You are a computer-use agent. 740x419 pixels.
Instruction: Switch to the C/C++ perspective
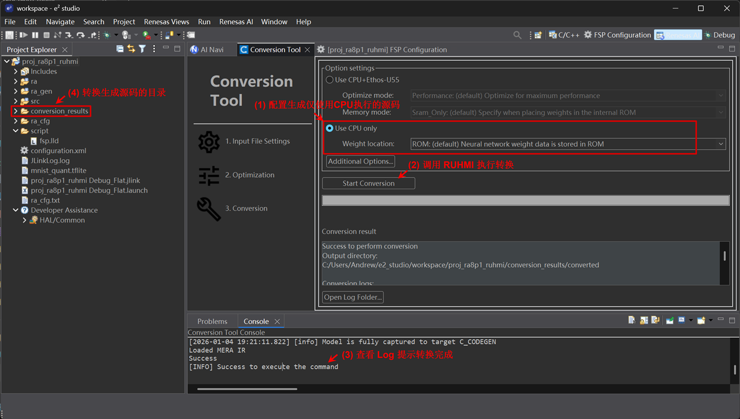click(564, 35)
